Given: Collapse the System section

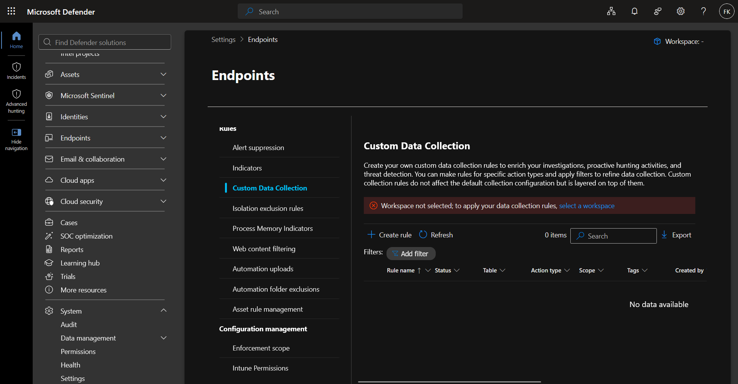Looking at the screenshot, I should point(163,311).
